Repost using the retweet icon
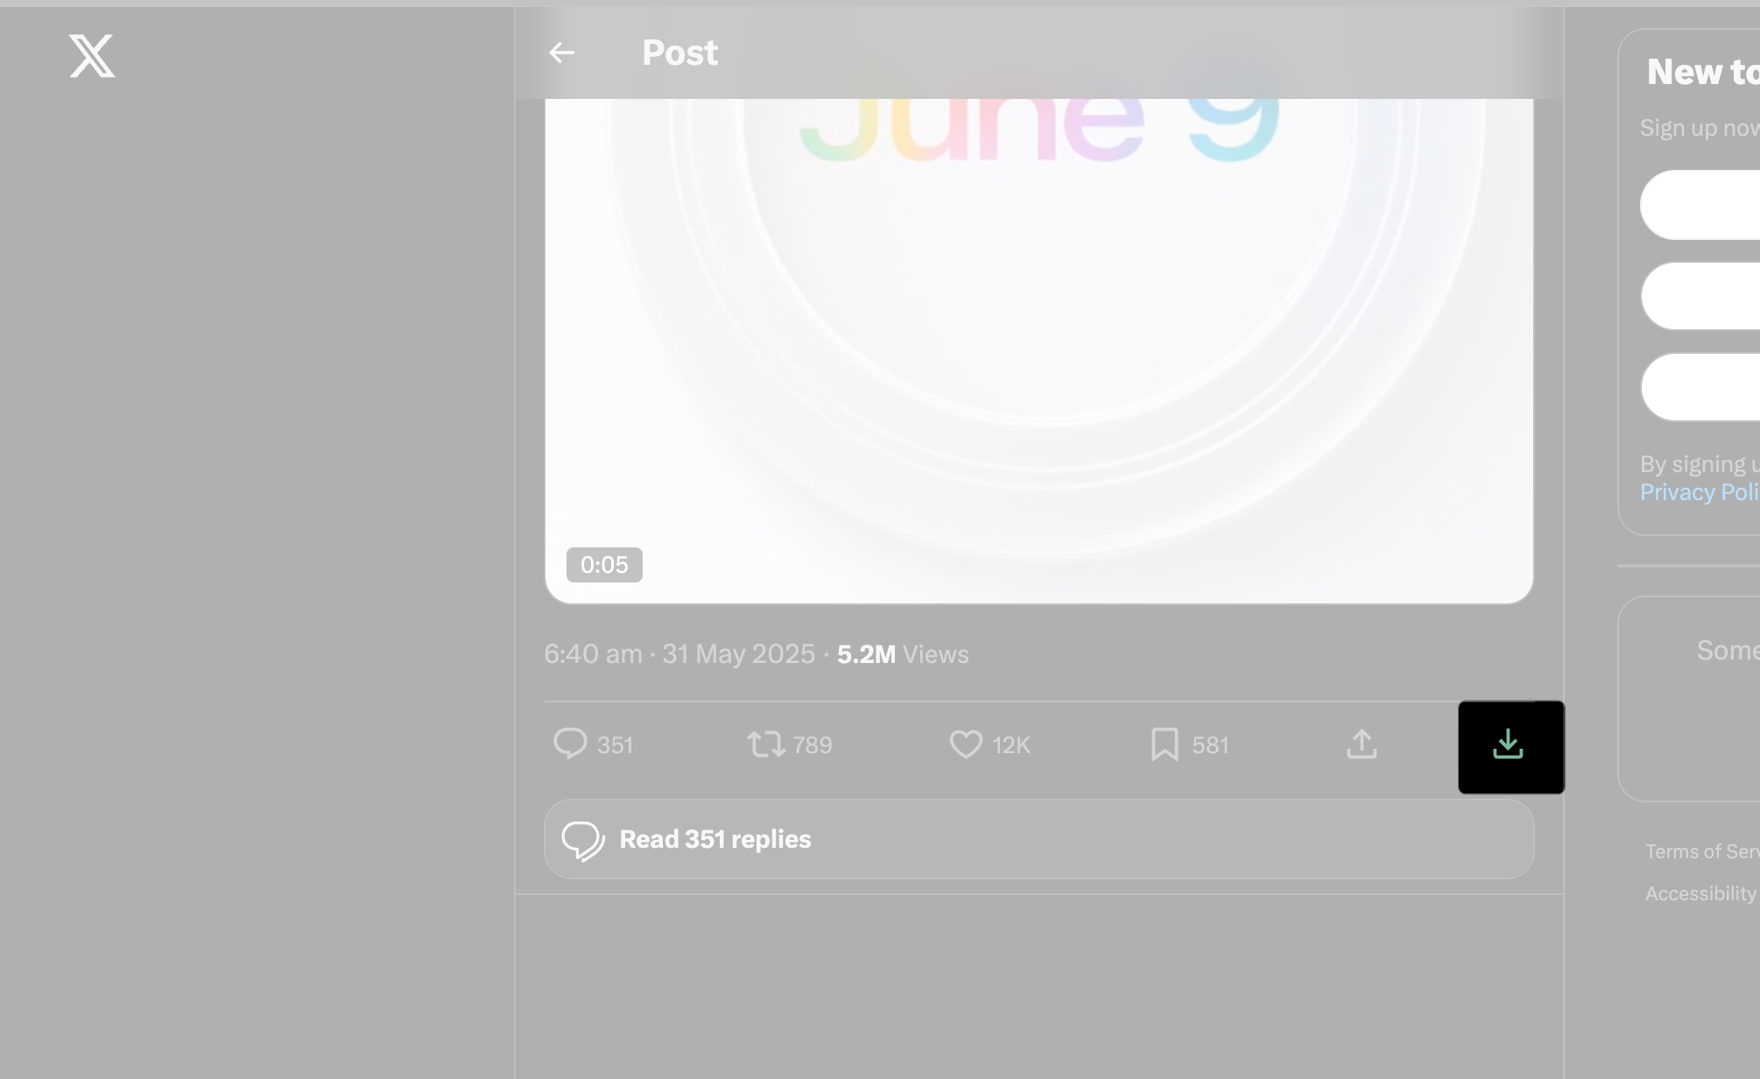Screen dimensions: 1760x1079 click(x=767, y=744)
